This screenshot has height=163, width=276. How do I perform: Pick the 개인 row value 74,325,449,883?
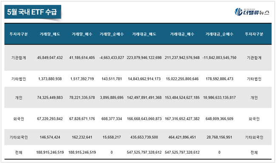[50, 98]
